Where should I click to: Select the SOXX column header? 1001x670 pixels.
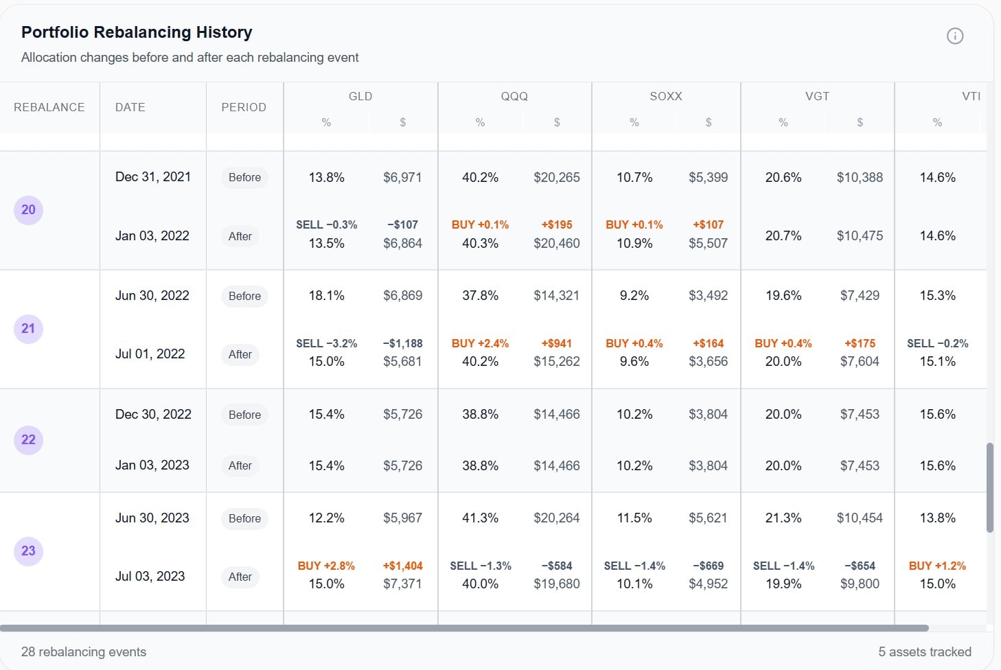(665, 96)
